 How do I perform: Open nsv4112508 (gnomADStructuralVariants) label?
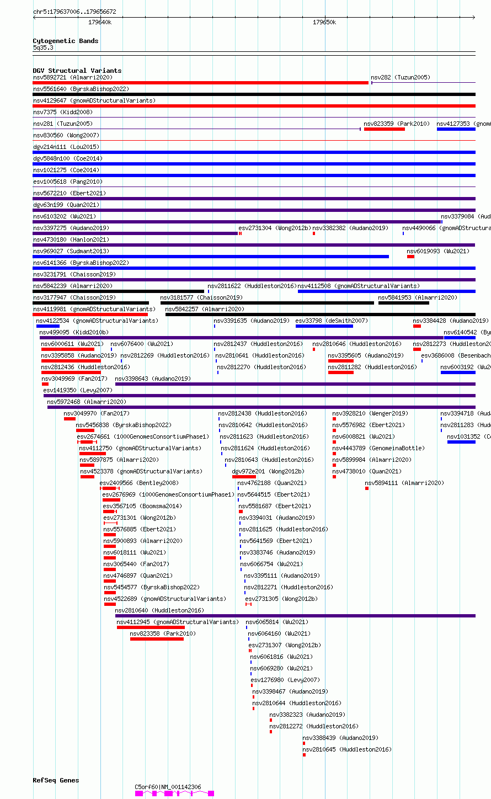tap(359, 286)
